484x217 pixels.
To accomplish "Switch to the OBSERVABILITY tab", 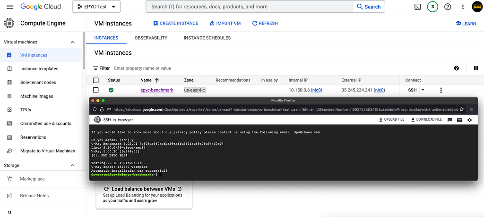I will [151, 38].
